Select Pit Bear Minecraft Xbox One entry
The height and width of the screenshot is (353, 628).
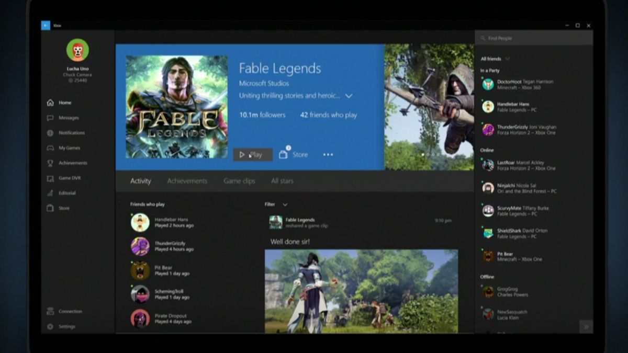[x=533, y=256]
